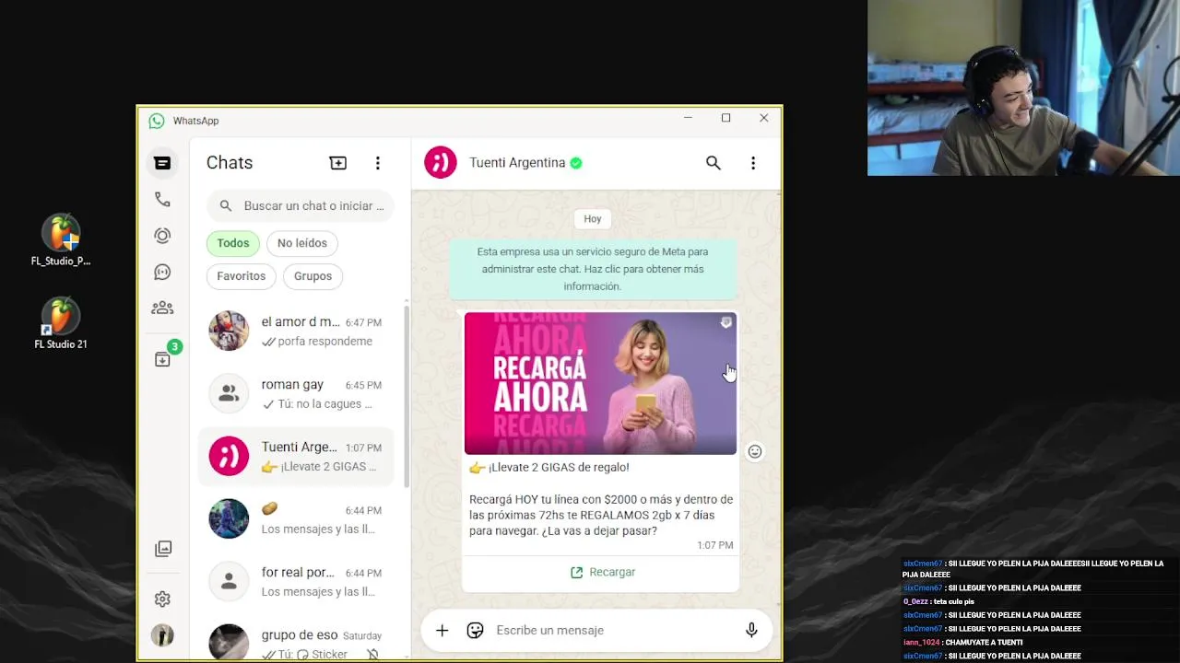Open the Status updates icon
The height and width of the screenshot is (663, 1180).
coord(162,236)
